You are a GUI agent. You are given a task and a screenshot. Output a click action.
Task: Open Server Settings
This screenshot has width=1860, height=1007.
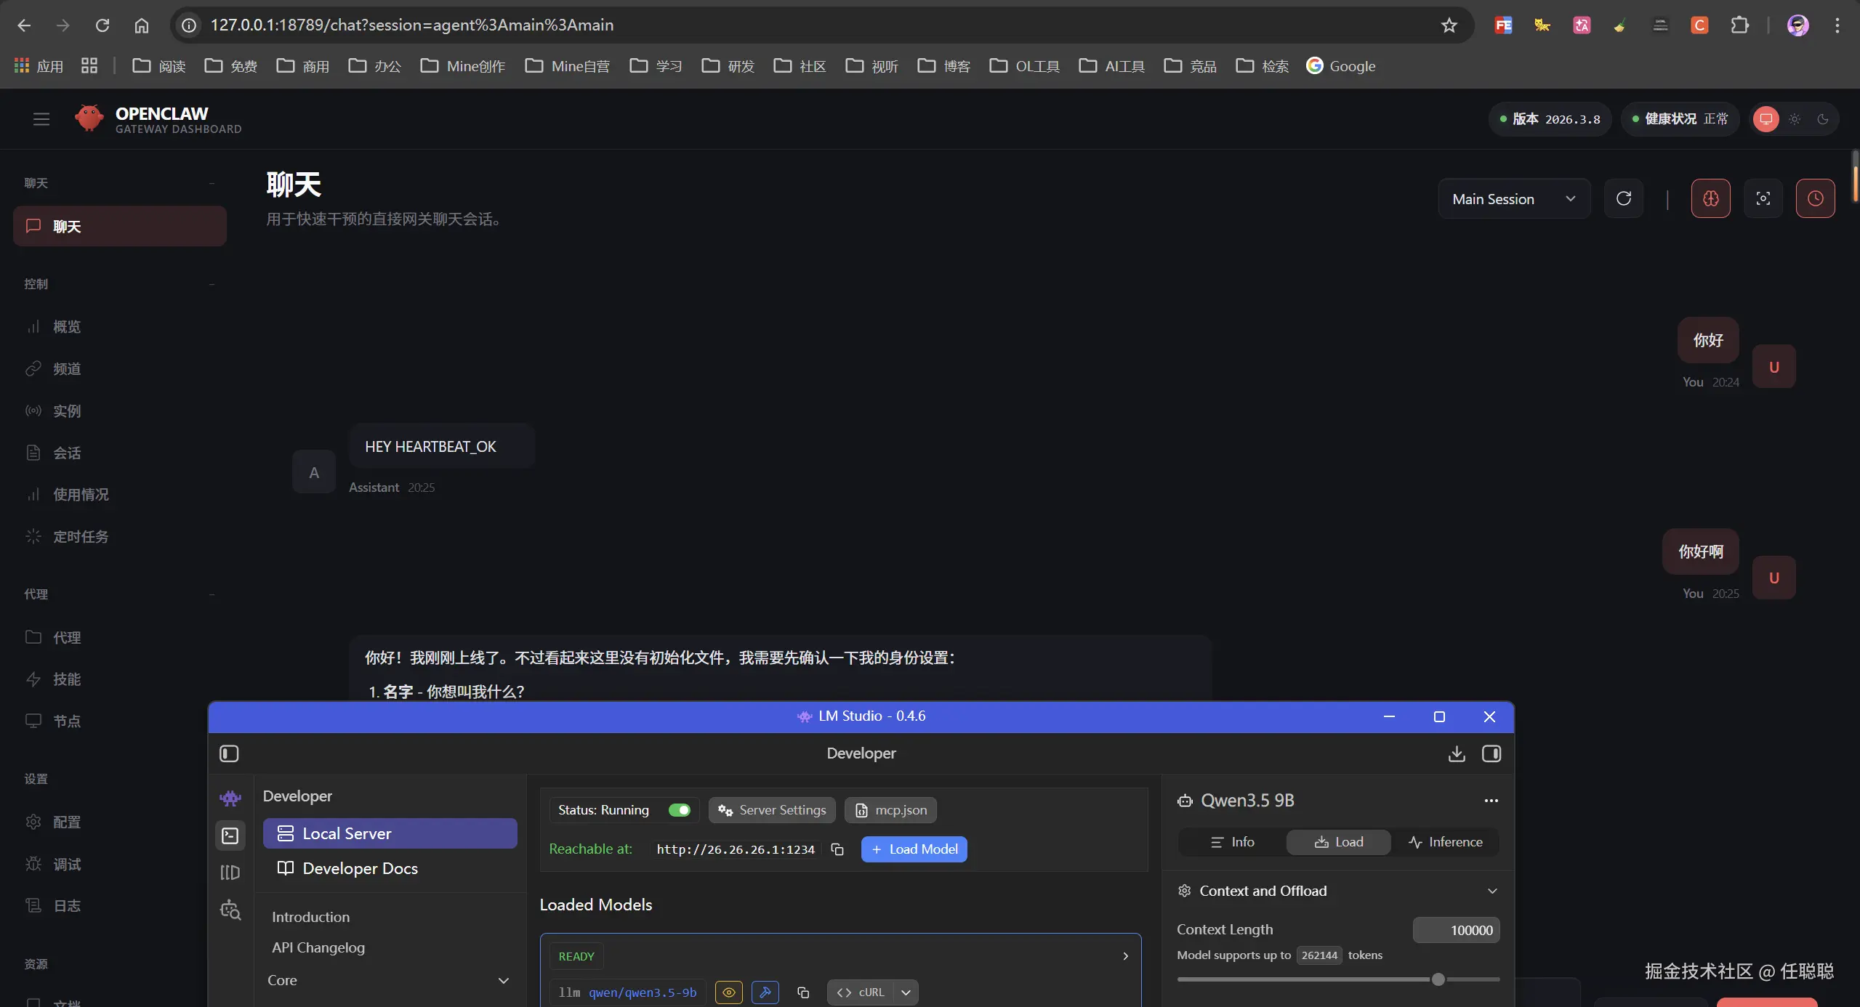[x=772, y=810]
